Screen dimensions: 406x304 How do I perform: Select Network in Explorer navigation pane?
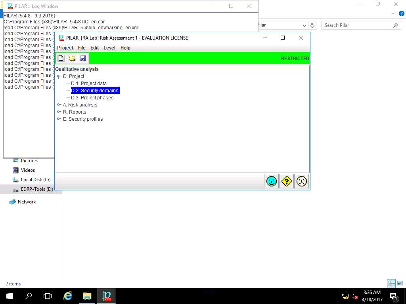pos(27,202)
